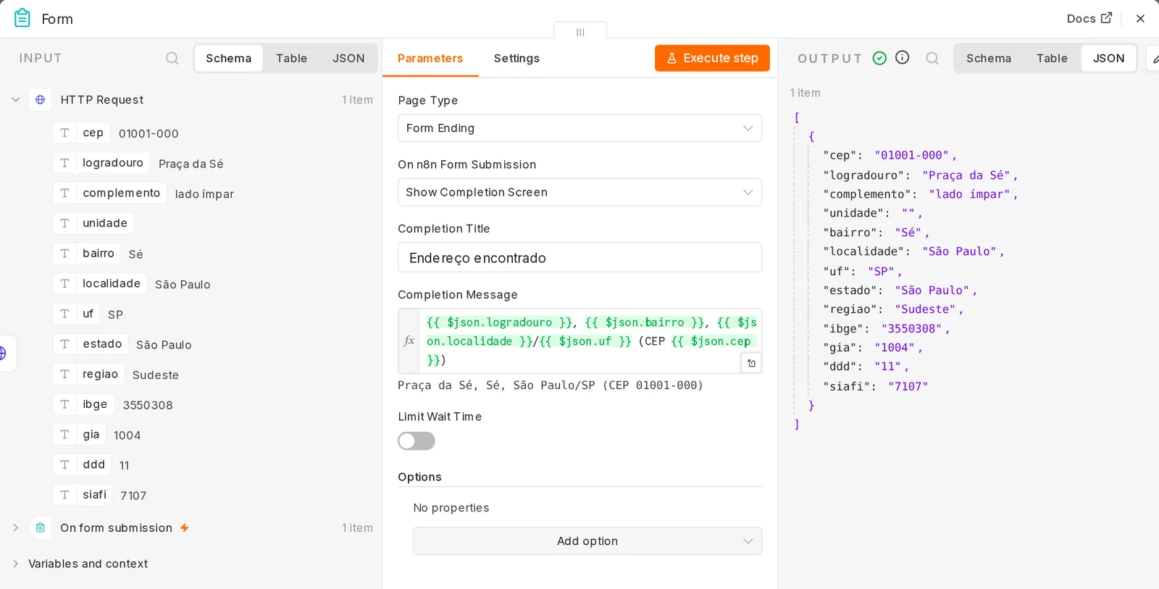Click the fx expression icon
Screen dimensions: 1159x589
(409, 341)
